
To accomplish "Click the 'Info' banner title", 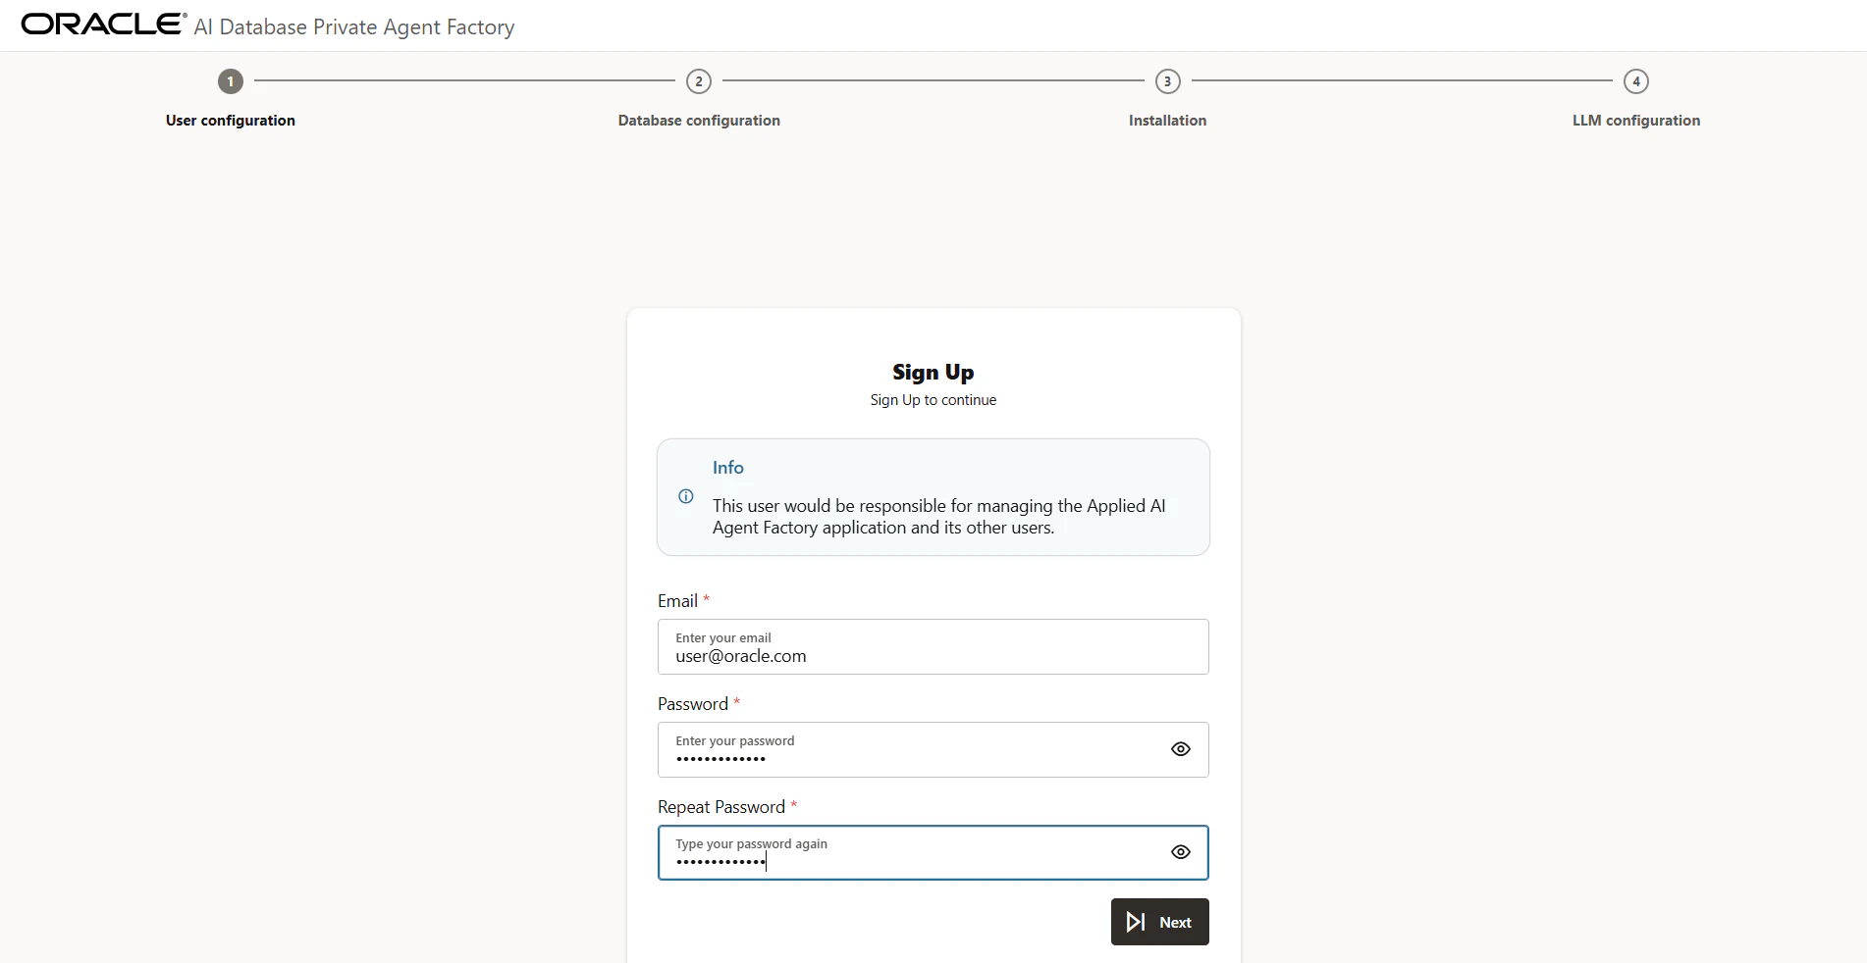I will [x=728, y=468].
